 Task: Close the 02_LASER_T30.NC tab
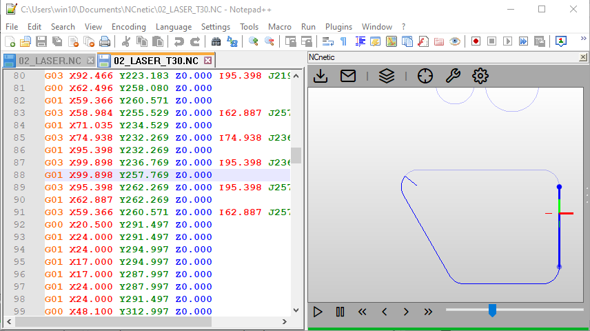pos(207,61)
